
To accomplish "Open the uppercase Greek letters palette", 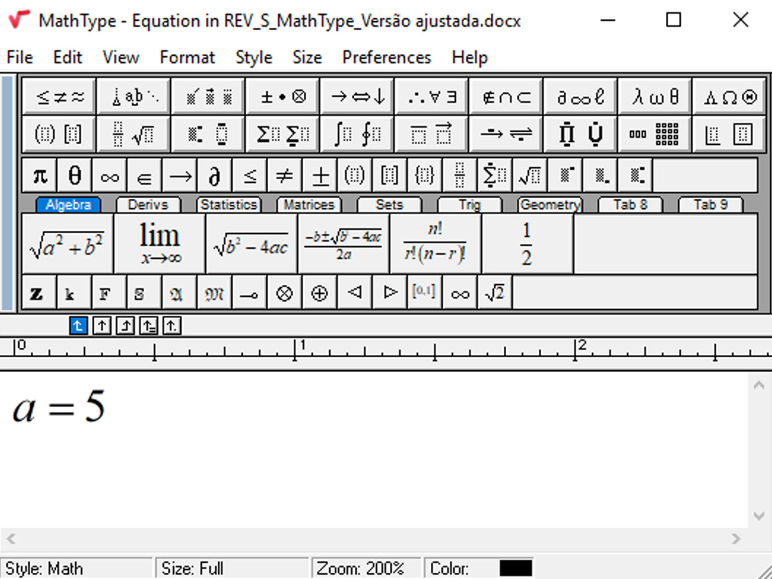I will (729, 97).
